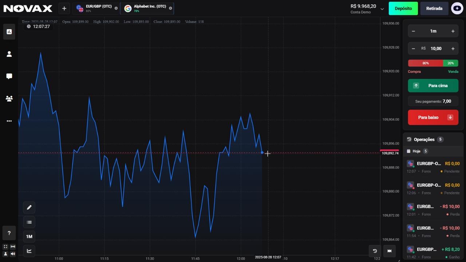Mute audio with the speaker icon

pos(13,254)
